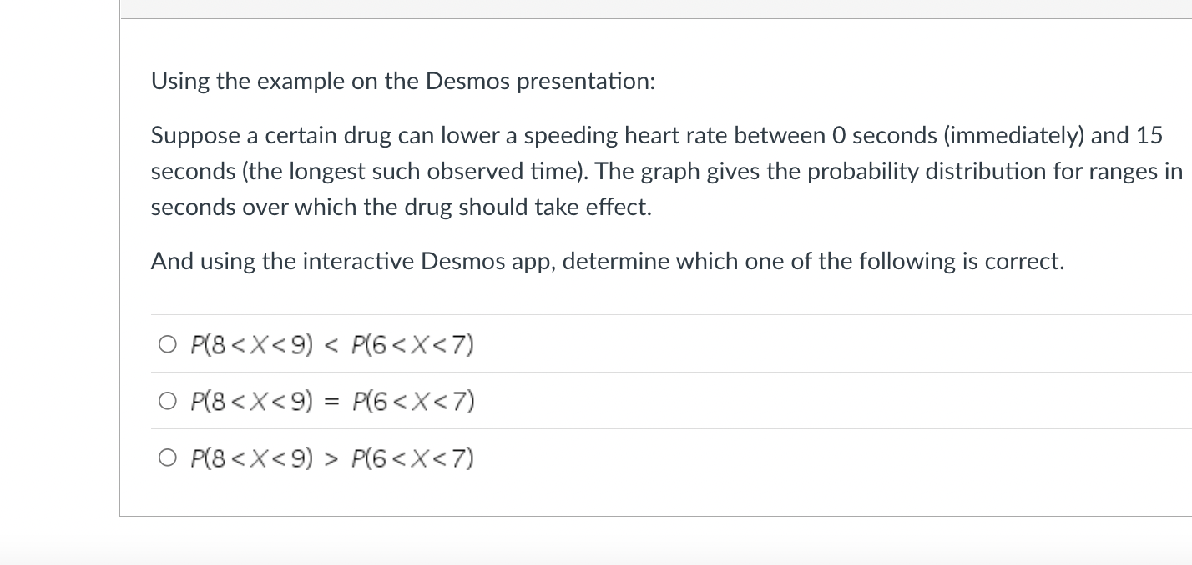
Task: Click the divider above the answer choices
Action: pos(584,314)
